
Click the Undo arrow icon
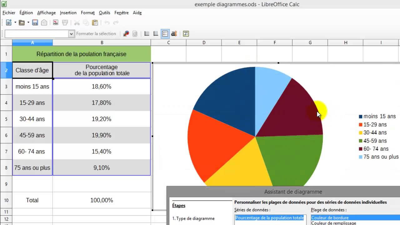[107, 22]
